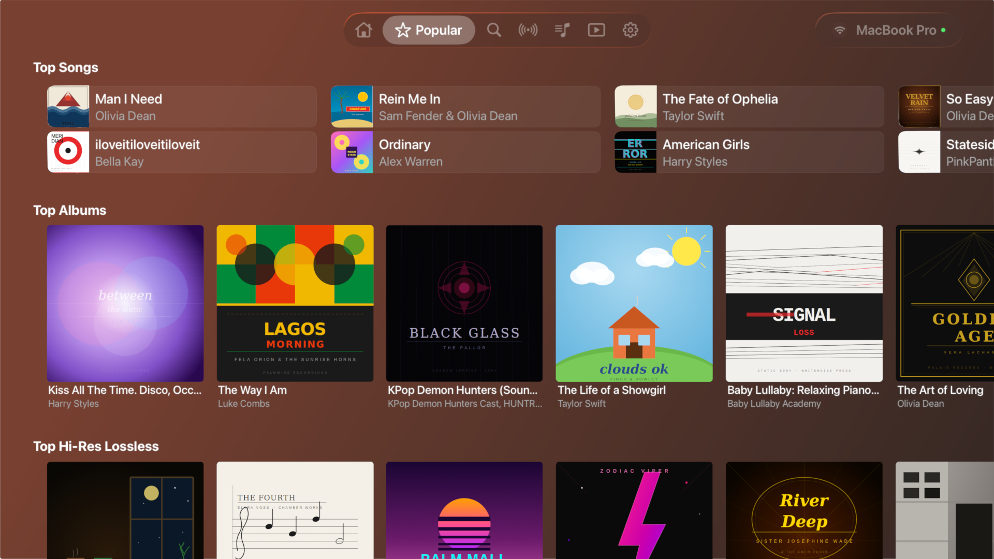
Task: Open 'Ordinary' by Alex Warren
Action: click(x=465, y=152)
